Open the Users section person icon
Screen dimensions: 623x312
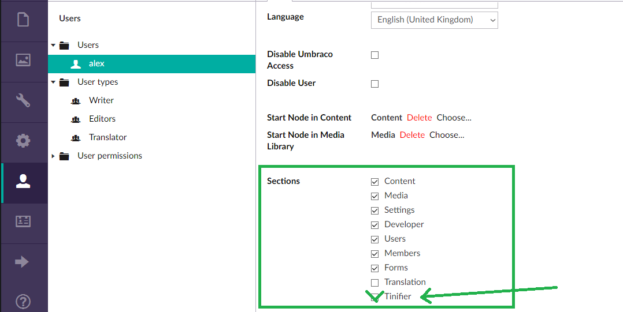point(23,181)
